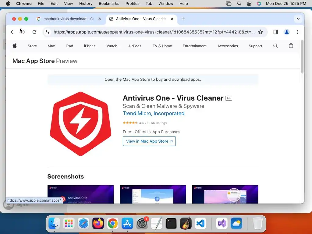Click the Antivirus One app icon image

[x=80, y=124]
